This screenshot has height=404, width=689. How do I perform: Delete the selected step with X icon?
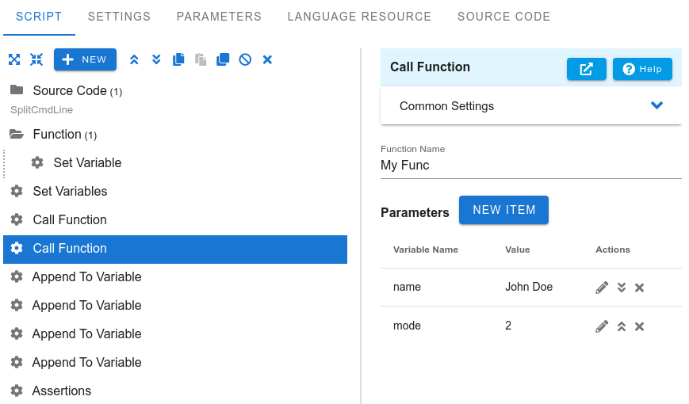[267, 59]
